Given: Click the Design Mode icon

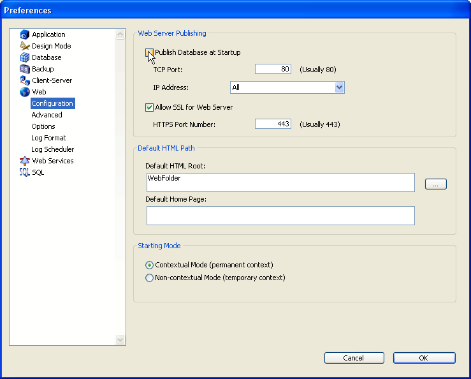Looking at the screenshot, I should 25,46.
